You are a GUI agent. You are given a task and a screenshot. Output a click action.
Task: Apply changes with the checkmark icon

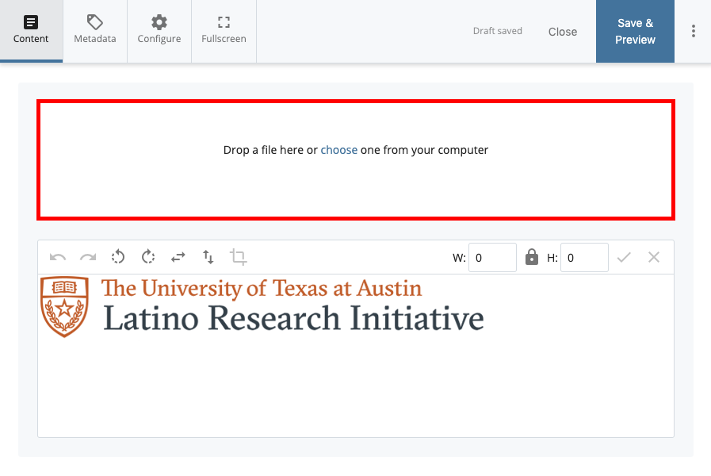click(624, 257)
